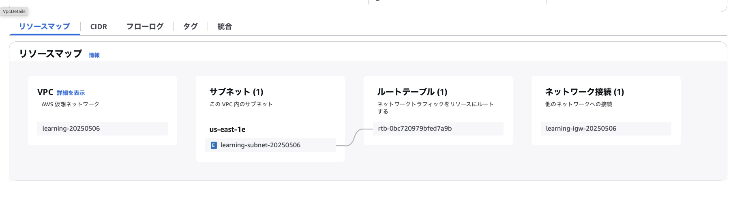Switch to the CIDR tab
This screenshot has width=733, height=198.
(99, 27)
